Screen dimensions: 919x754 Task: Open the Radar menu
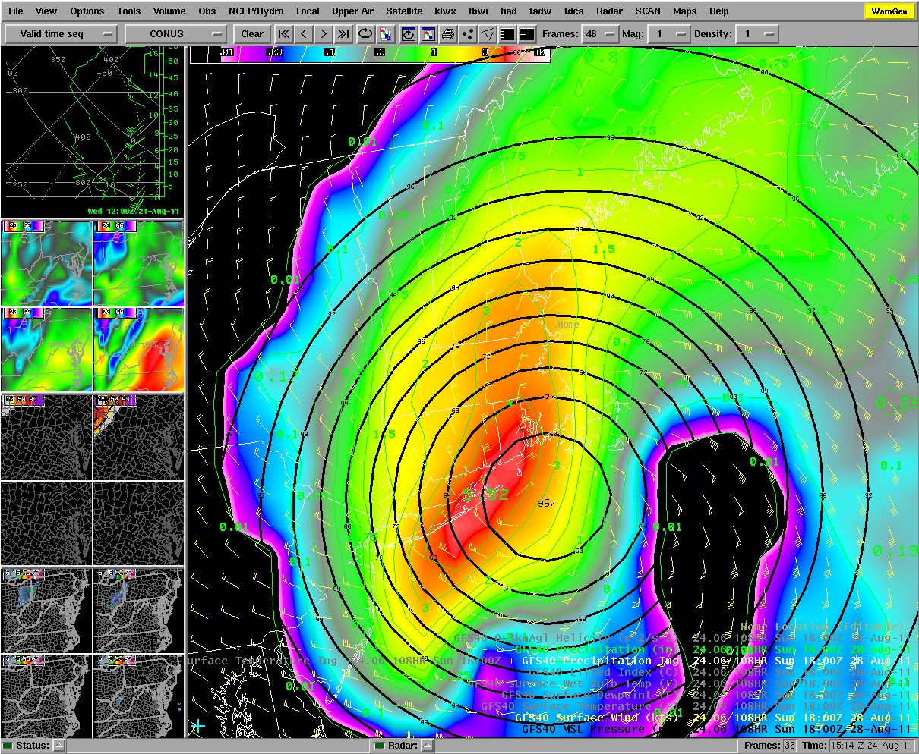tap(610, 11)
